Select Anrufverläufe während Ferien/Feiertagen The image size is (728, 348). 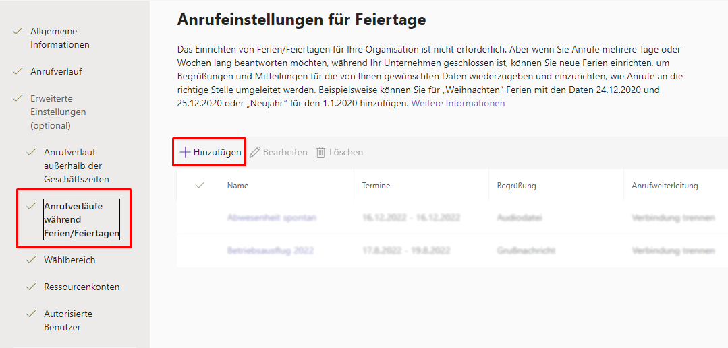(x=81, y=219)
